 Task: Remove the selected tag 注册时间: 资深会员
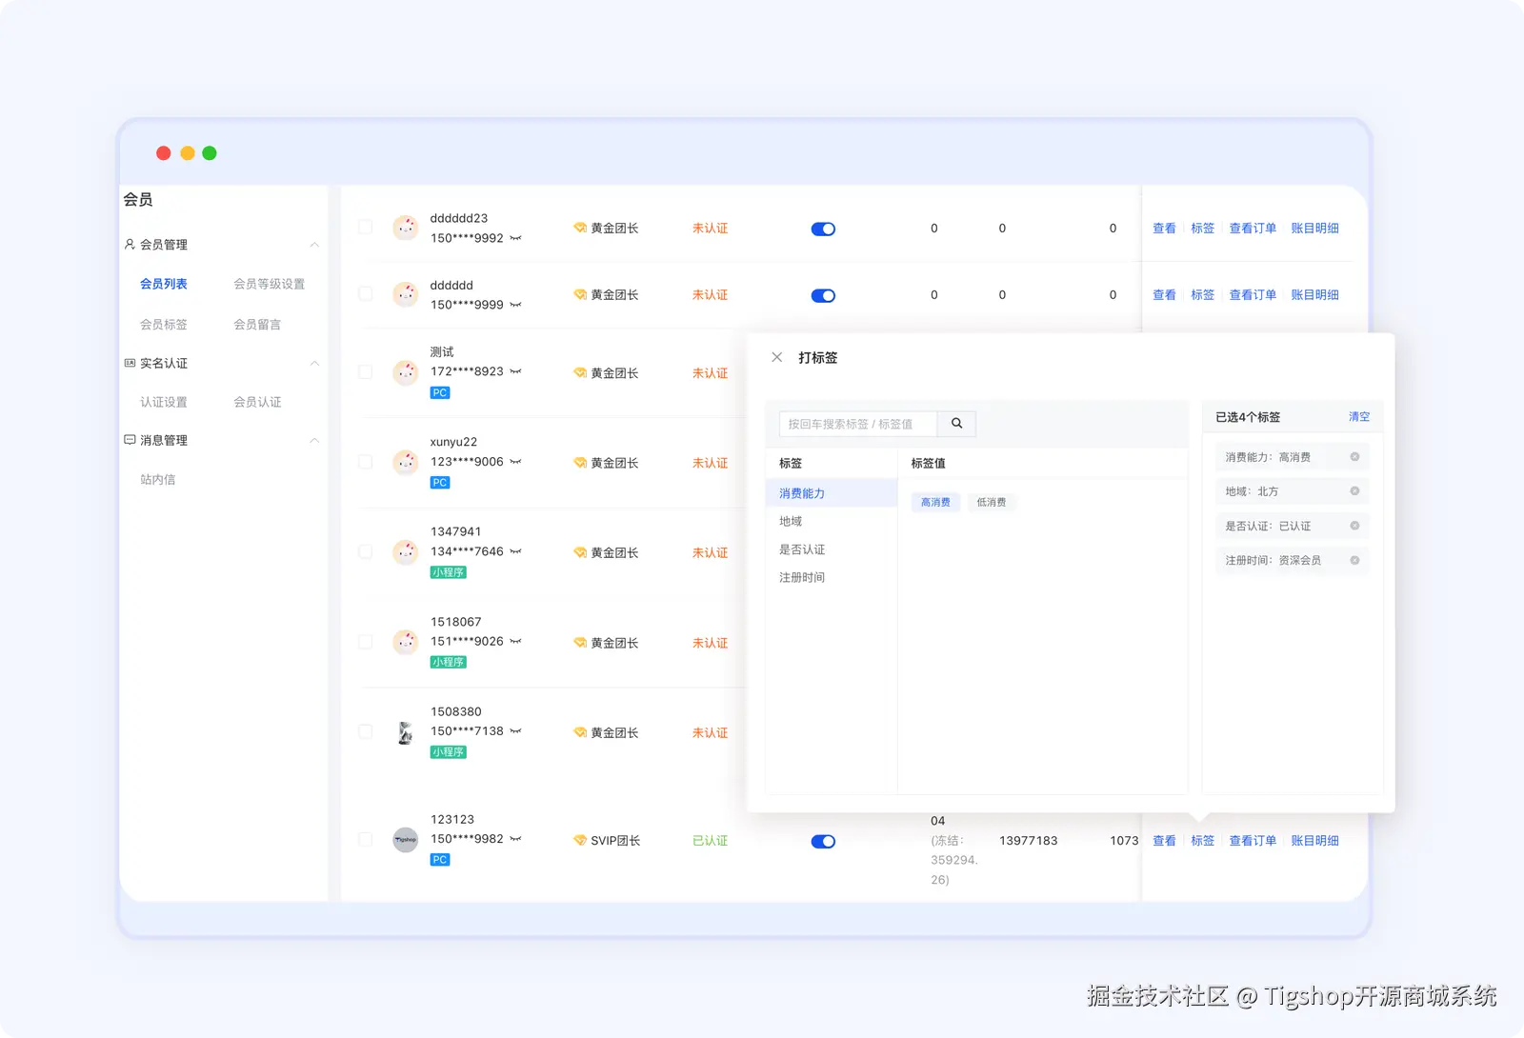tap(1354, 560)
